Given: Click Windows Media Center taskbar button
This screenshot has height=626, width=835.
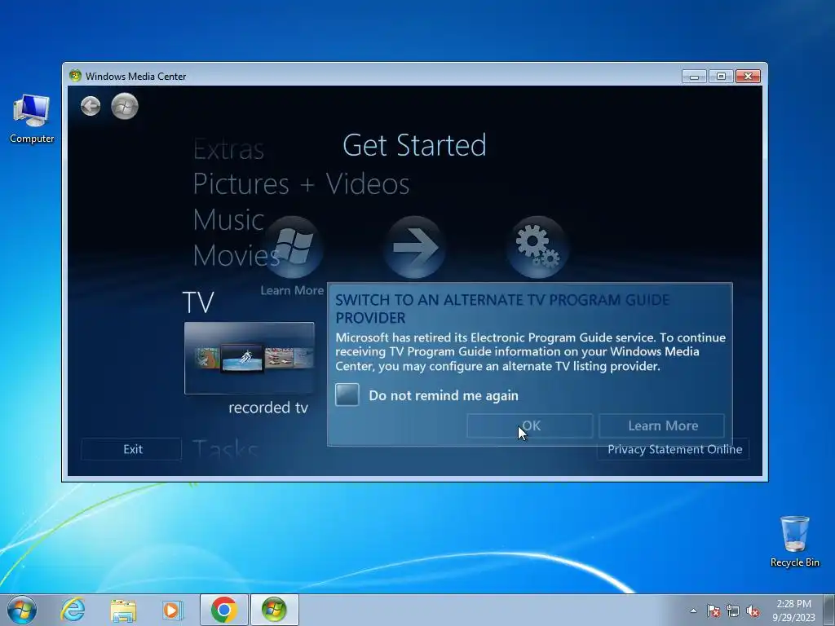Looking at the screenshot, I should (x=274, y=610).
